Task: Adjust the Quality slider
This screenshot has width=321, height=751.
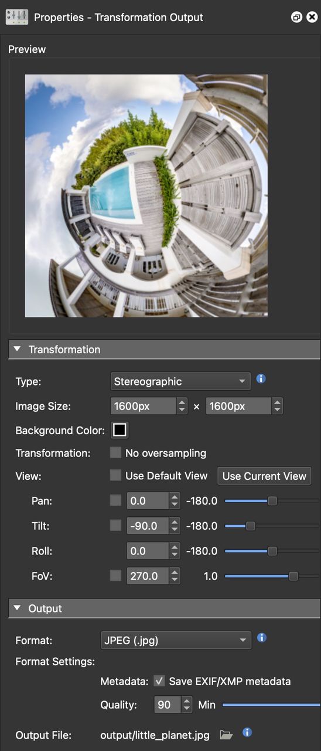Action: tap(271, 705)
